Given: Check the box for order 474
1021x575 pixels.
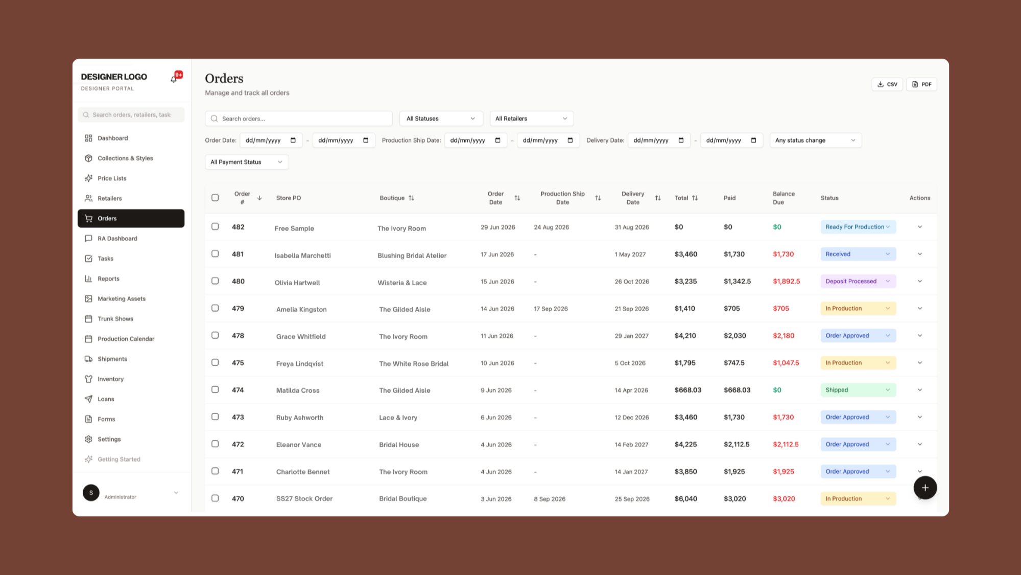Looking at the screenshot, I should 215,389.
